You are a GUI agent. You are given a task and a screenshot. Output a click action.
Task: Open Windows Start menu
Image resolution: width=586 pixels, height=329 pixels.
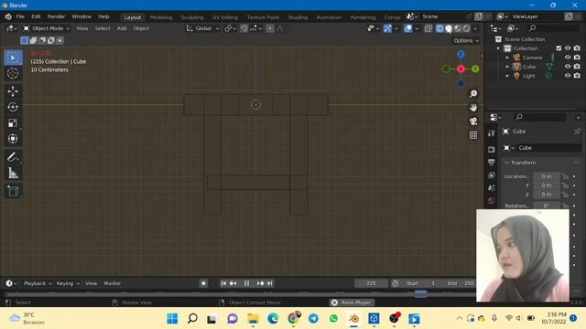click(172, 319)
